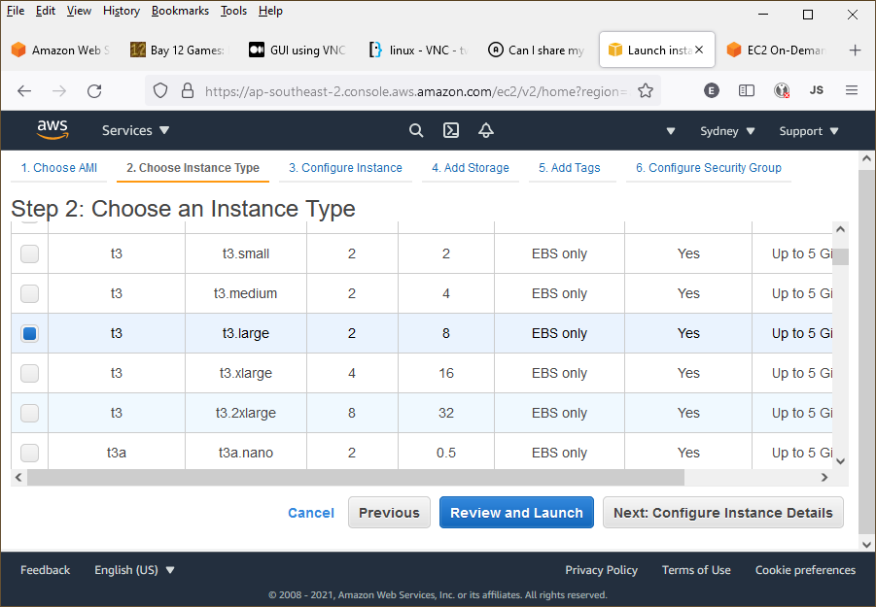Open the AWS search magnifier
The height and width of the screenshot is (607, 876).
416,130
